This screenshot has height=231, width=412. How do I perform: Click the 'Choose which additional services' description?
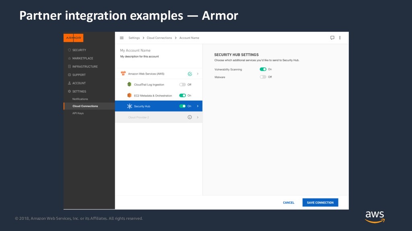coord(257,60)
